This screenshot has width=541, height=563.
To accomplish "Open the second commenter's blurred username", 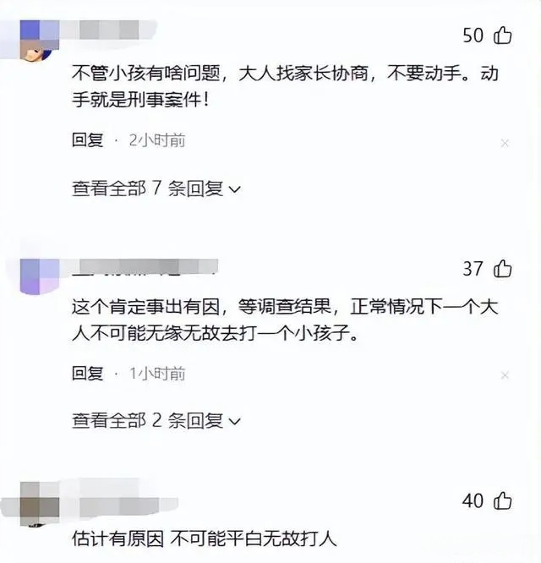I will click(145, 267).
